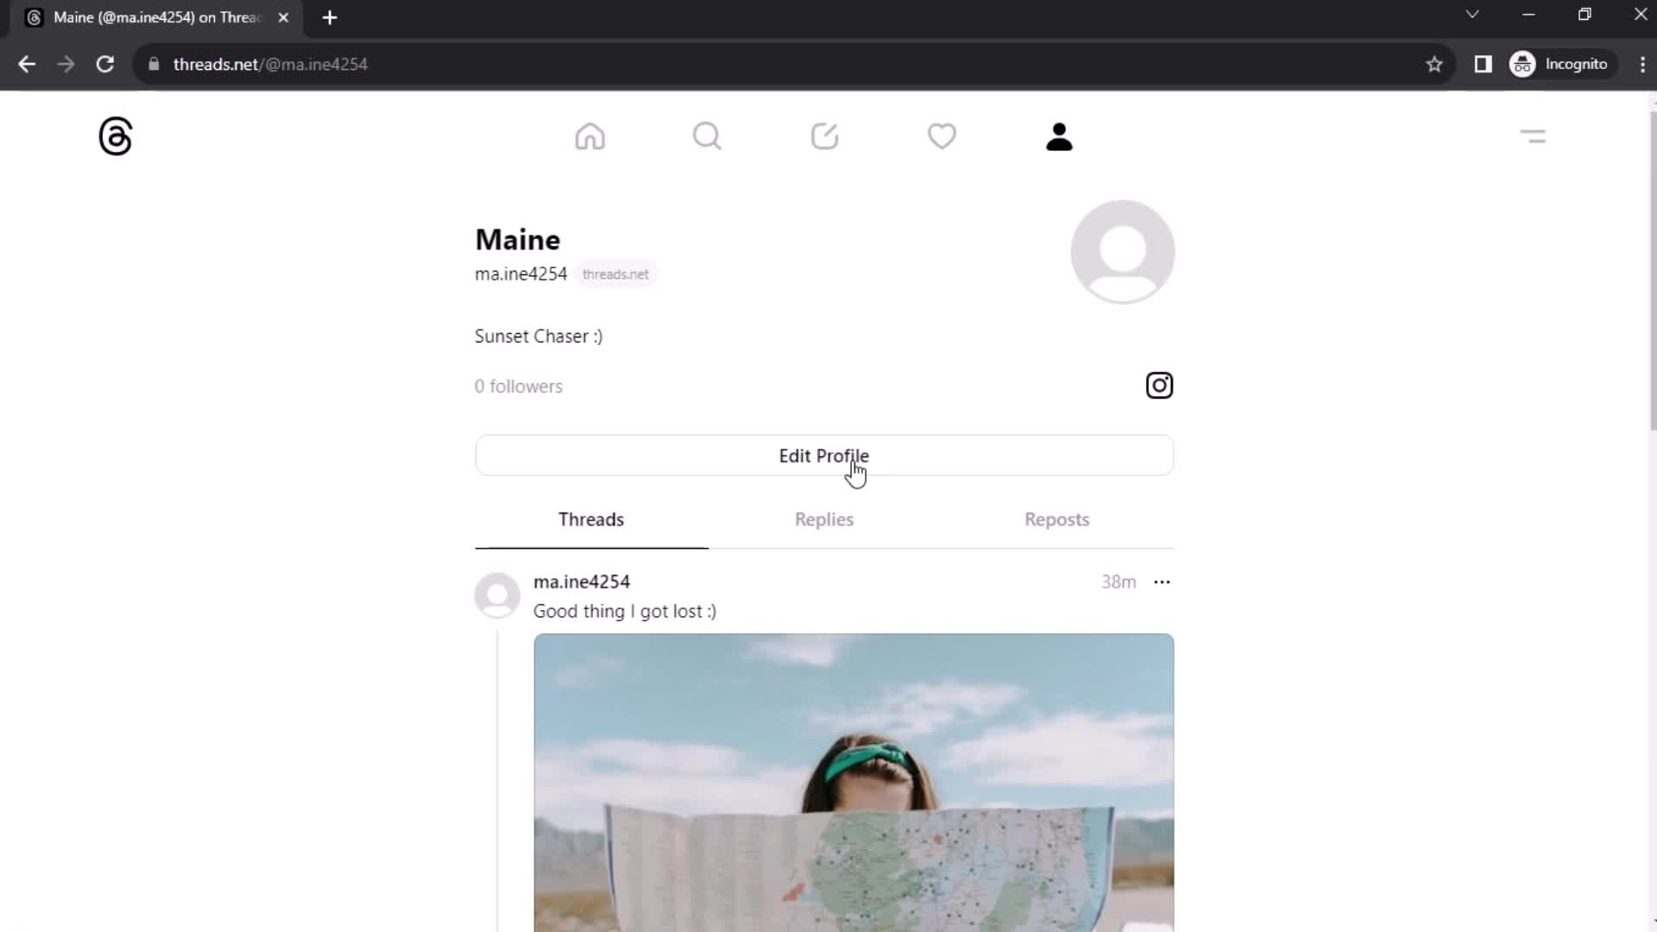Click the address bar input field

pyautogui.click(x=791, y=64)
